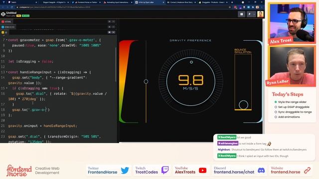Select the HTML editor tab
The height and width of the screenshot is (179, 319).
pos(6,22)
